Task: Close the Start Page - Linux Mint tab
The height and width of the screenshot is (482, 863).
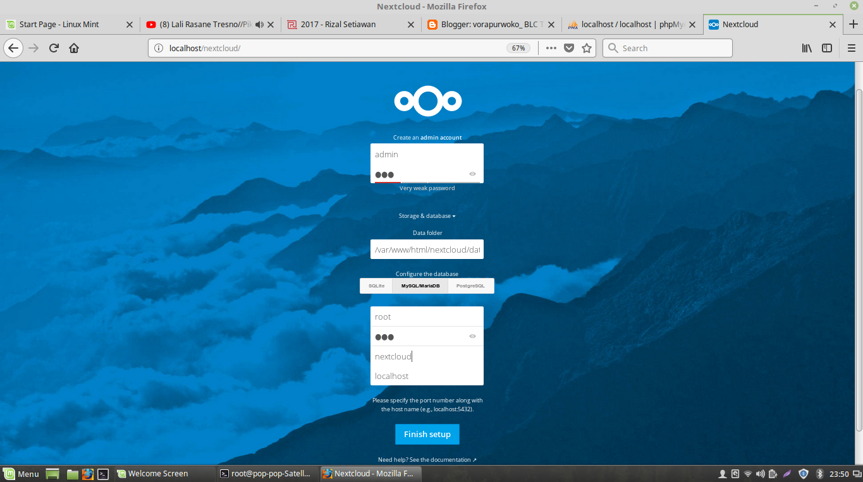Action: click(x=130, y=25)
